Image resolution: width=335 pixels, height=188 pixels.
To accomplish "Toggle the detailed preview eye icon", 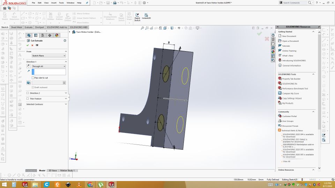I will coord(37,45).
